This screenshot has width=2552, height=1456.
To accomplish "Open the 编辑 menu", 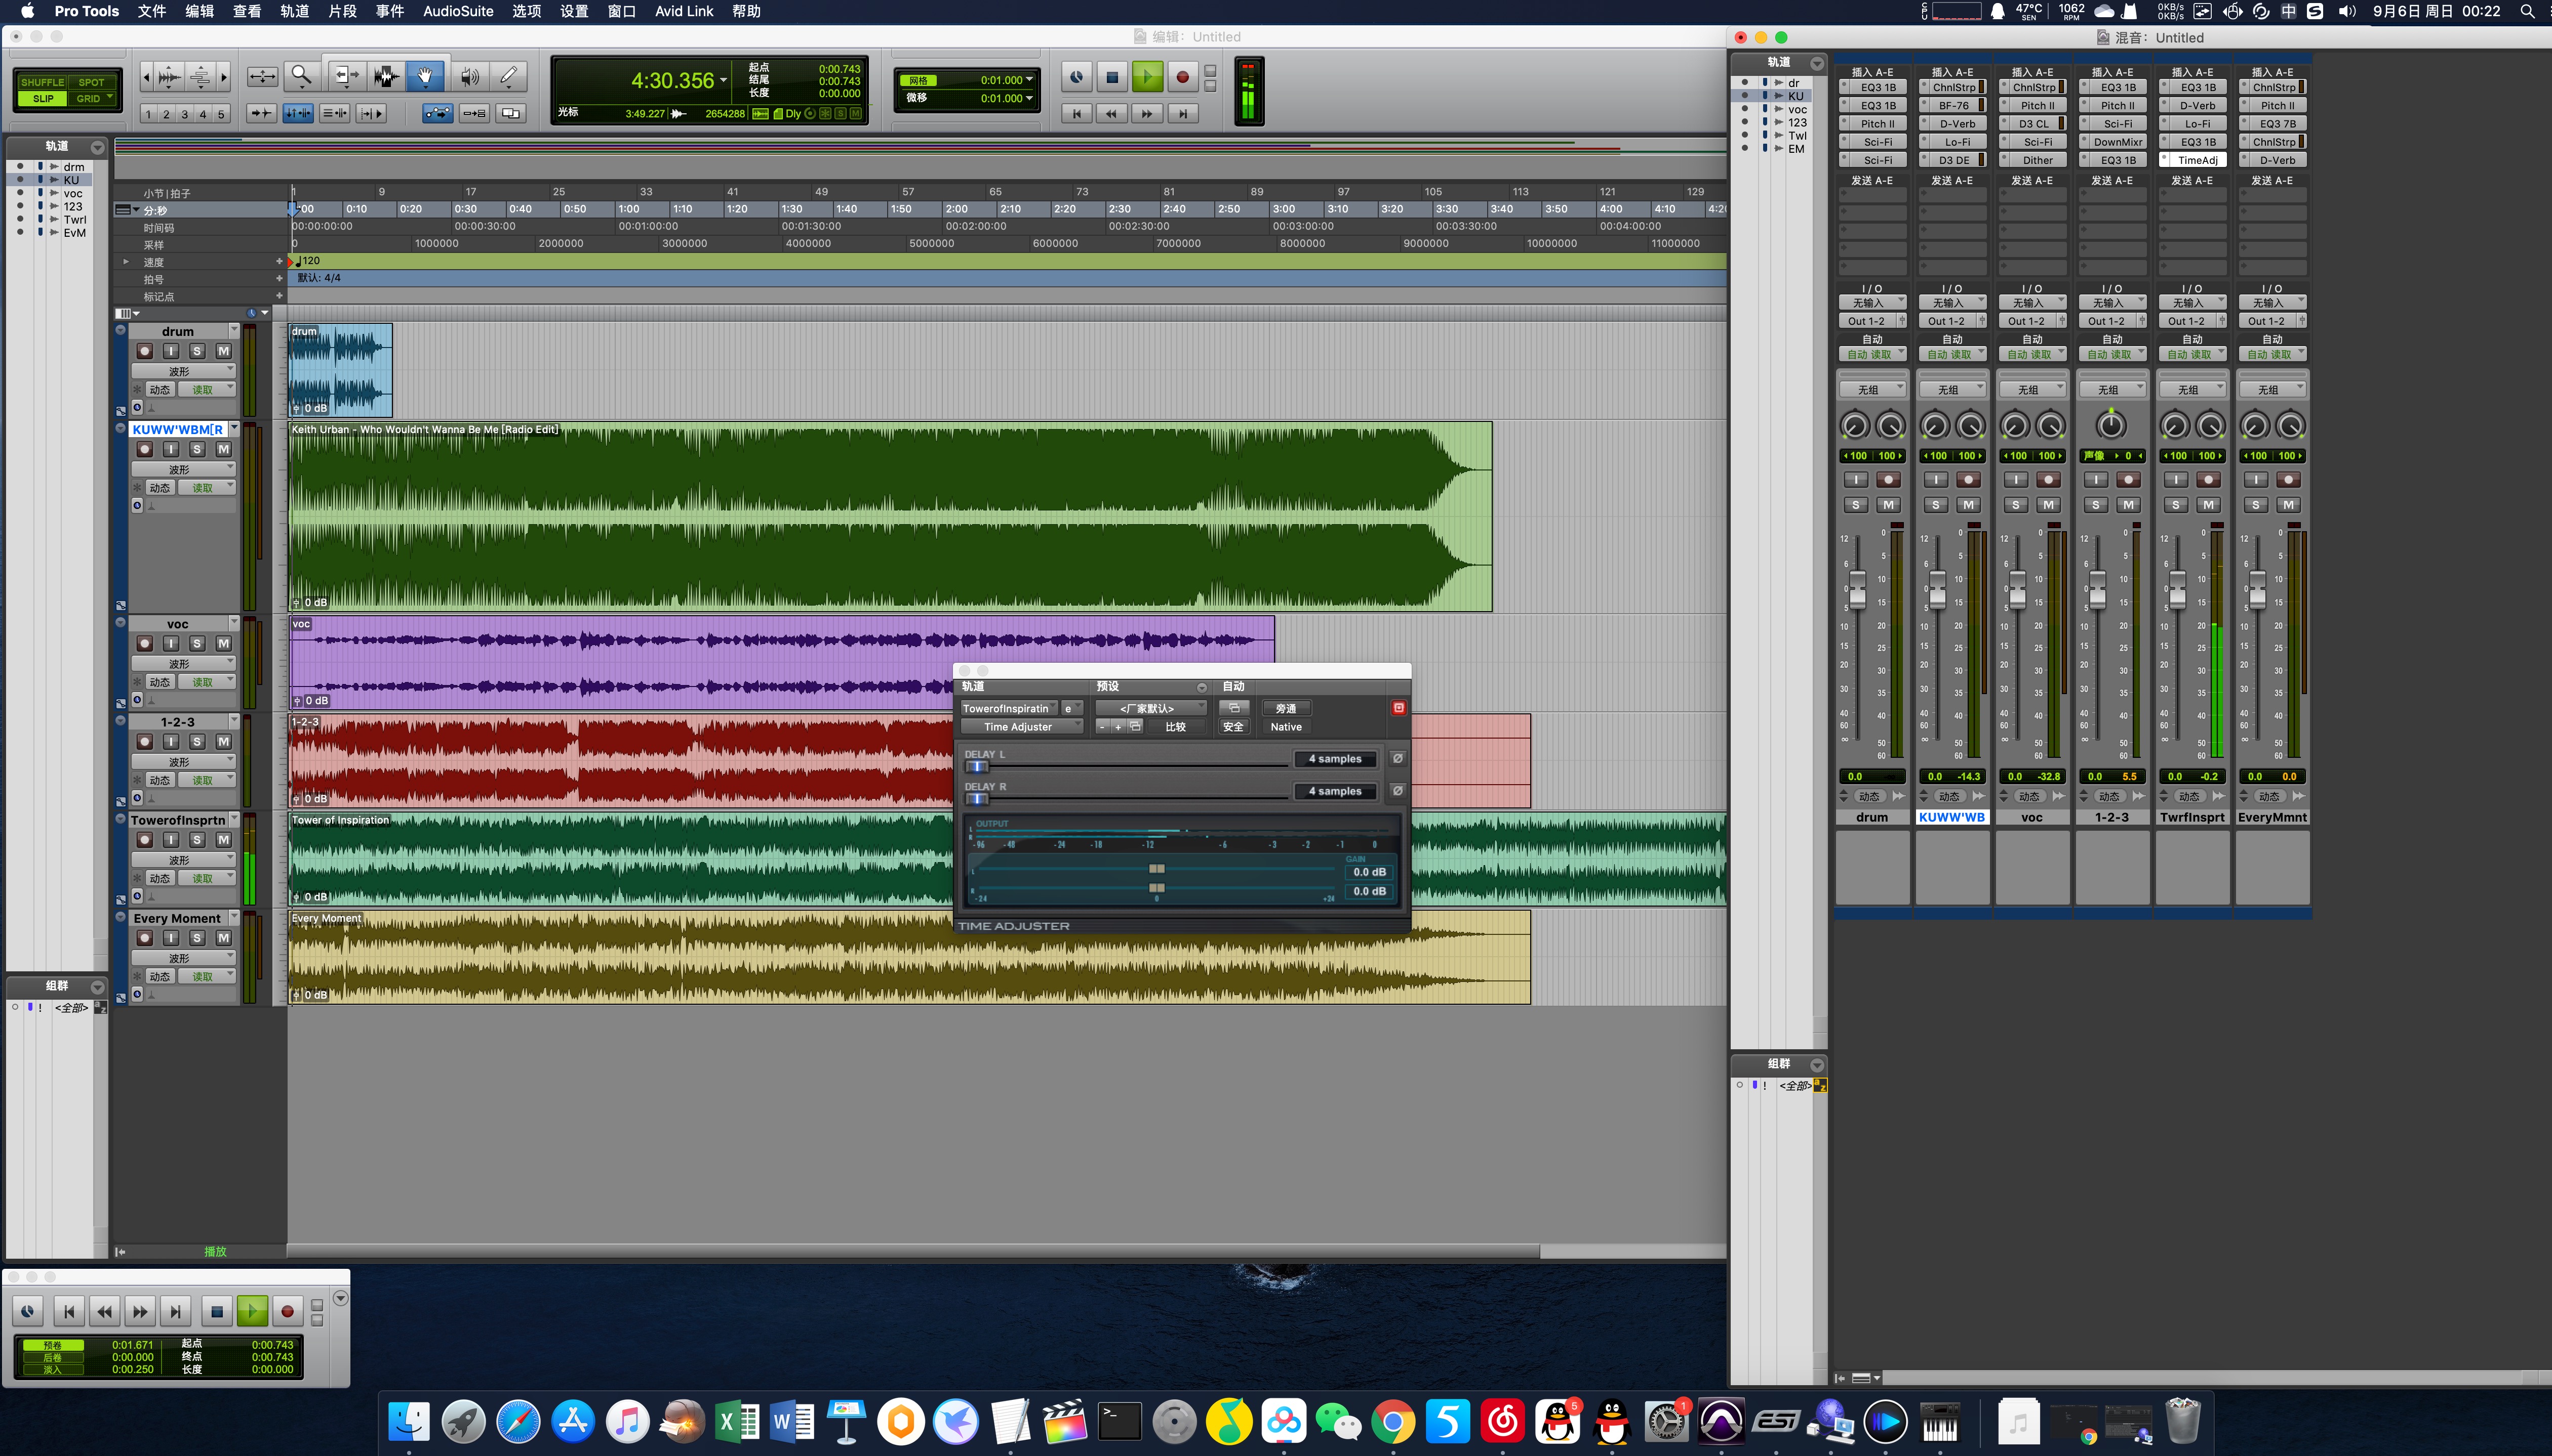I will click(x=199, y=11).
